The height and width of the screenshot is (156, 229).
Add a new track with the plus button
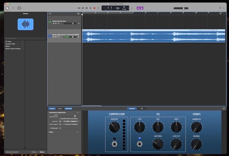coord(50,14)
